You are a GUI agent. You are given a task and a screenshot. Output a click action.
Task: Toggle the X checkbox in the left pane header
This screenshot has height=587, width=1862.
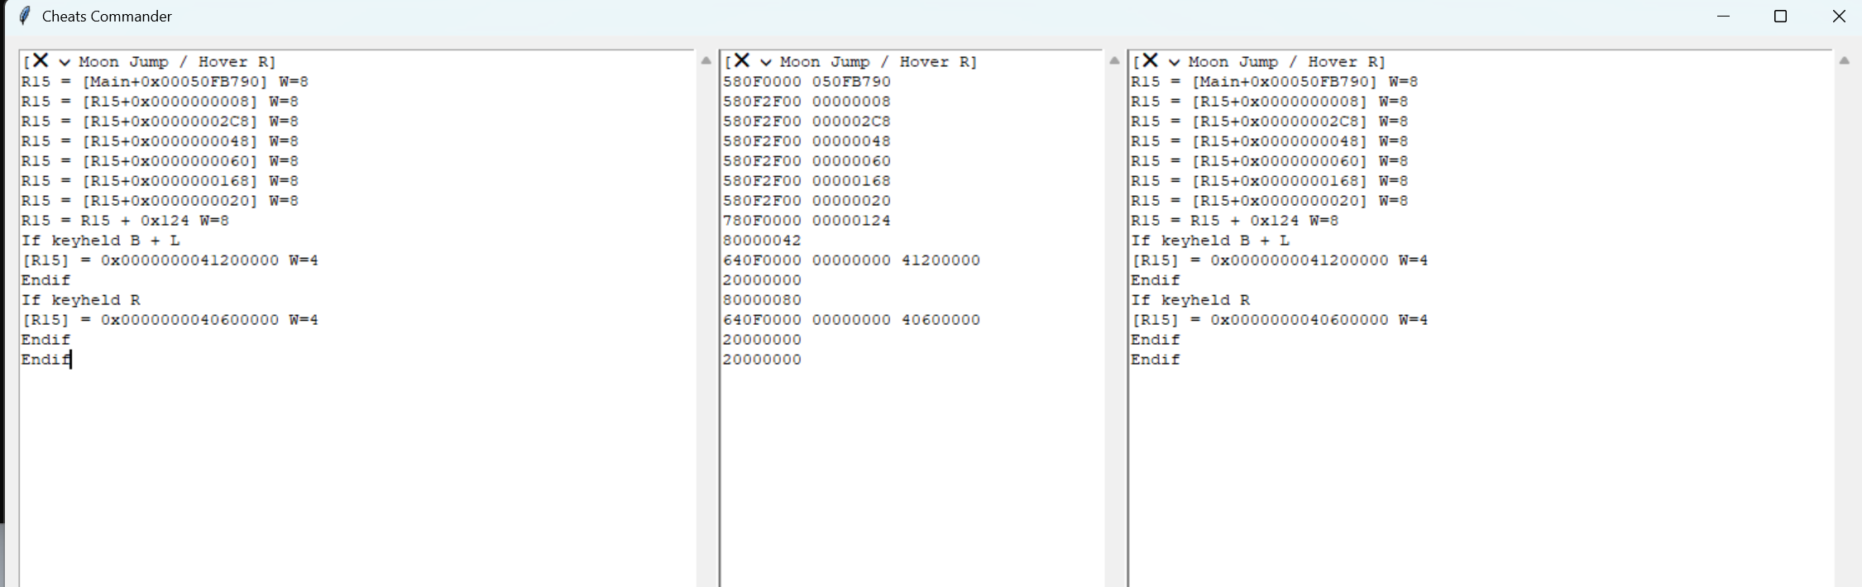[41, 60]
